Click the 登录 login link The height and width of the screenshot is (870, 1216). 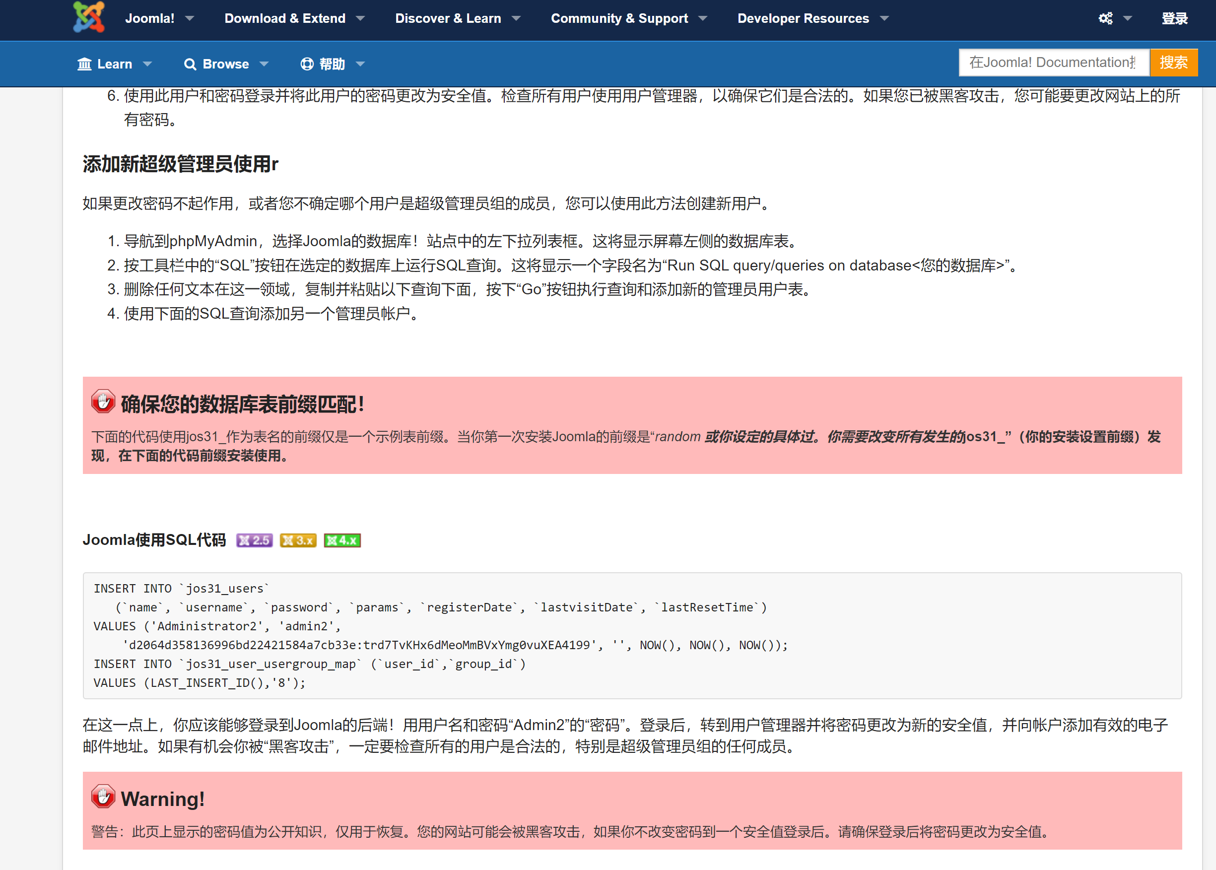[x=1174, y=19]
